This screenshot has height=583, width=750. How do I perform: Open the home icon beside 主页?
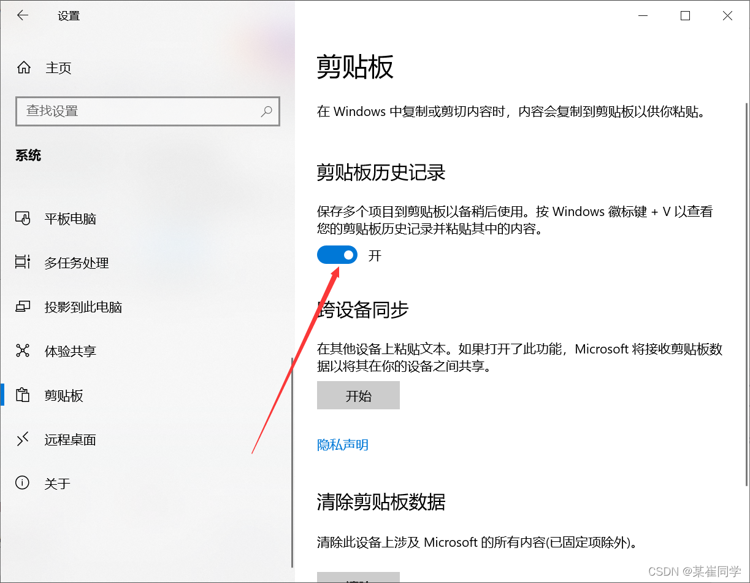(24, 68)
